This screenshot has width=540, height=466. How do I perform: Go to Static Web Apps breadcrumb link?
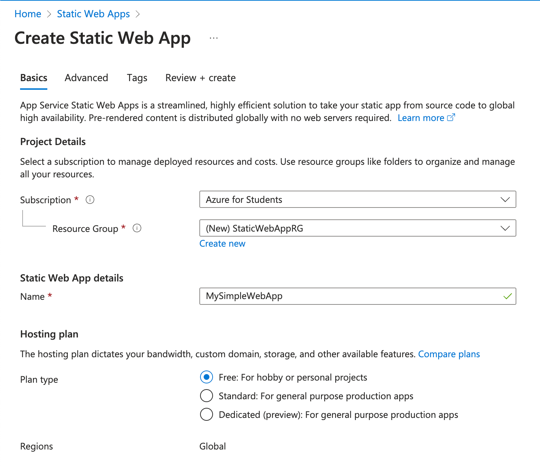pyautogui.click(x=93, y=14)
